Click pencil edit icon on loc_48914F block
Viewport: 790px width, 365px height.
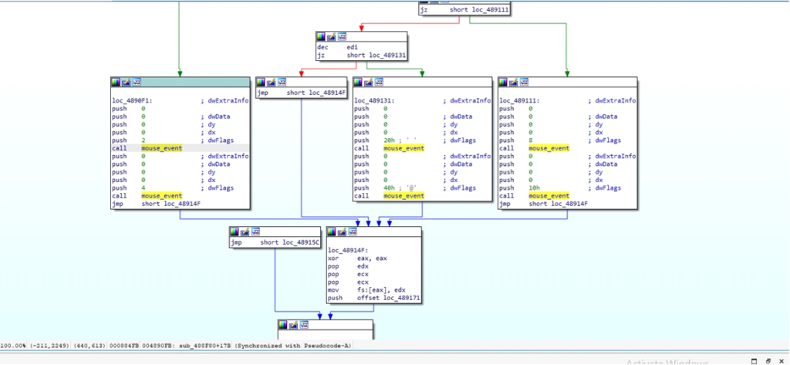coord(342,232)
